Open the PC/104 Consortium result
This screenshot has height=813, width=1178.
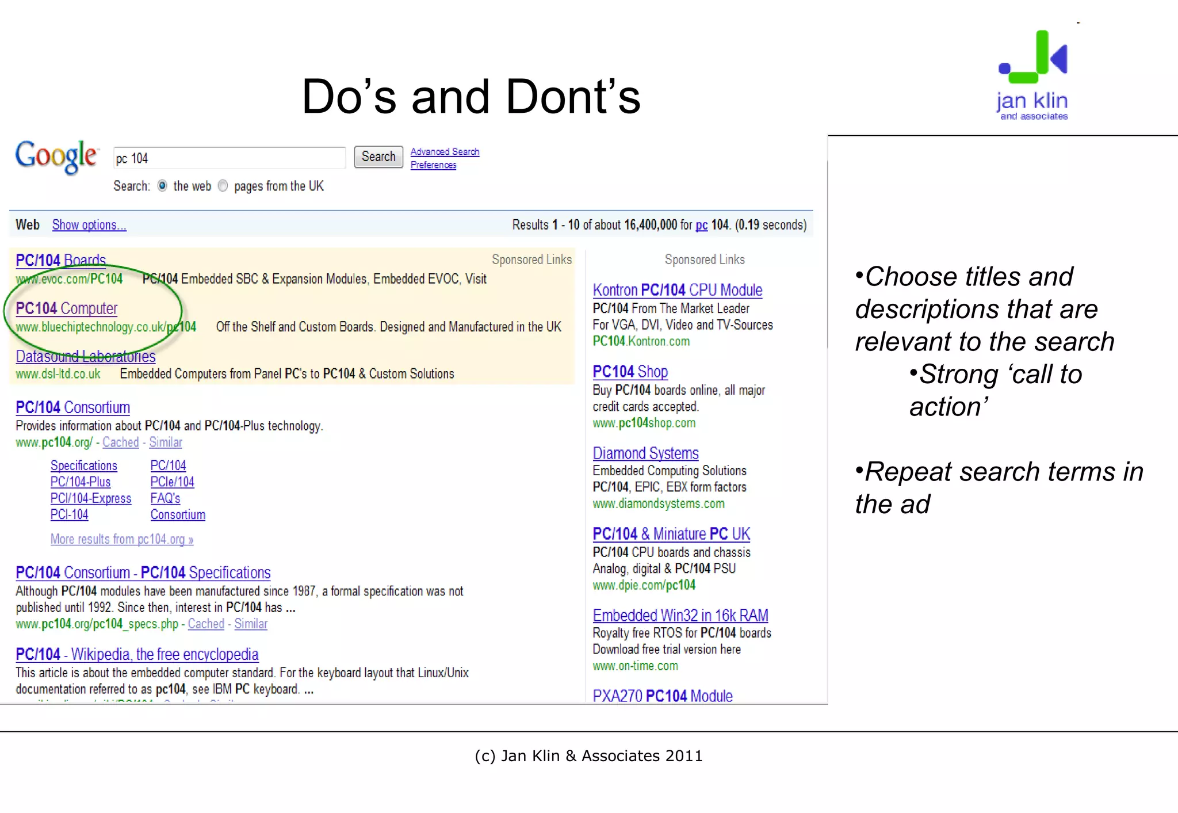click(73, 407)
